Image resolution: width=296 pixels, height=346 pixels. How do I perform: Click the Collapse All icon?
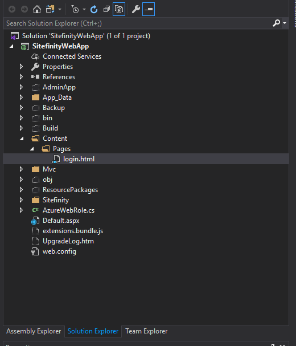(106, 9)
